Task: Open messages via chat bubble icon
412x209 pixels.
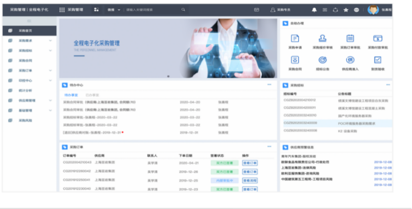Action: pos(356,10)
